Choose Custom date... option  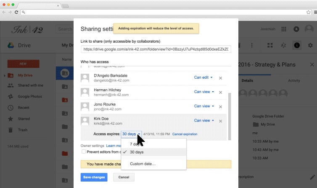coord(153,164)
